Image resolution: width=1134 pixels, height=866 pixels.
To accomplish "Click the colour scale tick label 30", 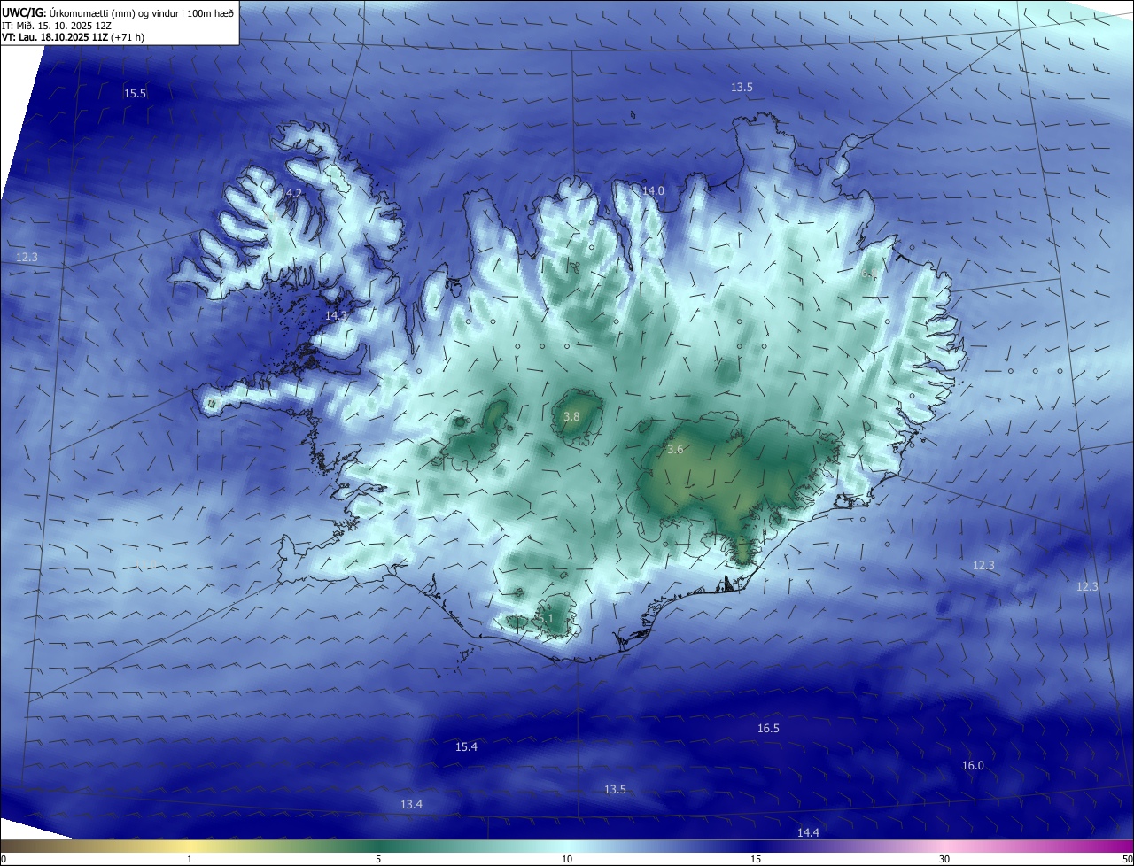I will 944,859.
